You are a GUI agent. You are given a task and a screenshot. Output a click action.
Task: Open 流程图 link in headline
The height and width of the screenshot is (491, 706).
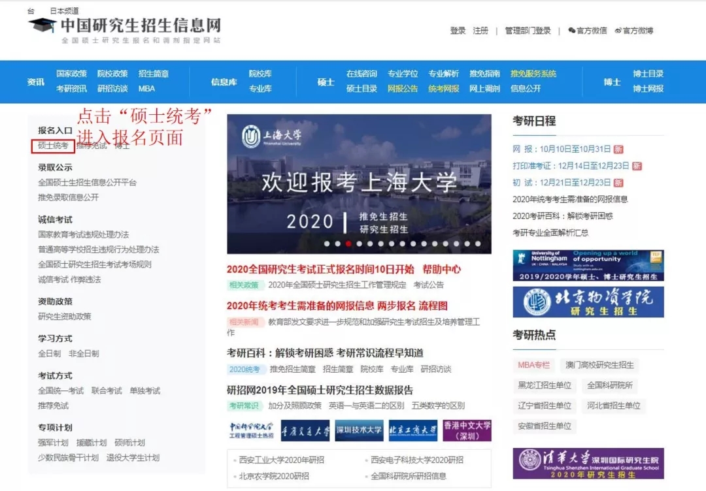433,306
